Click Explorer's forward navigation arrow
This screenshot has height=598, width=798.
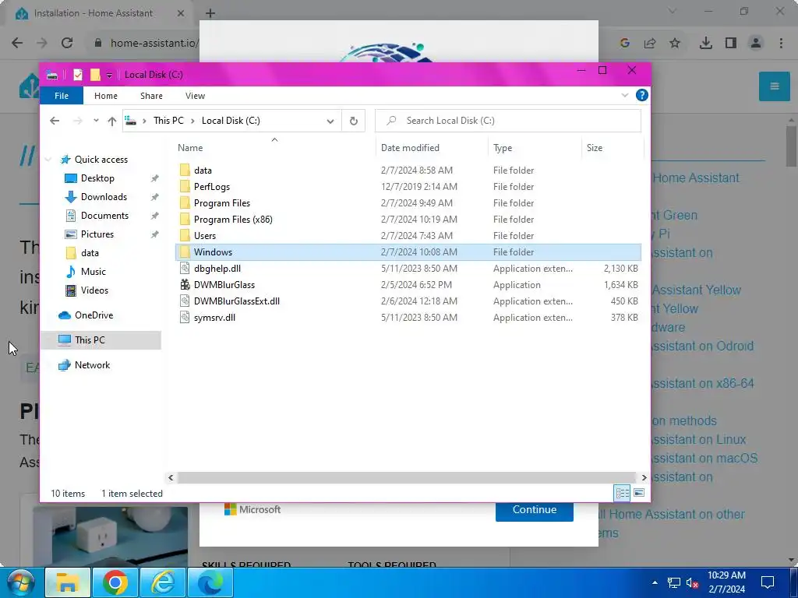click(x=77, y=121)
